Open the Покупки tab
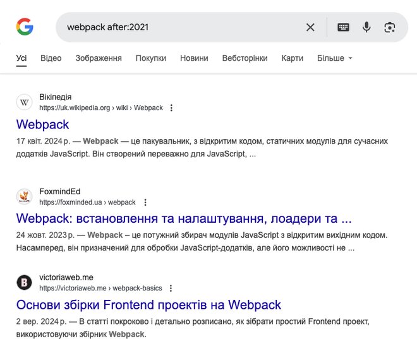This screenshot has height=348, width=417. pyautogui.click(x=151, y=58)
